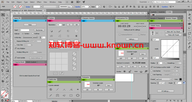
Task: Enable the Use Dashes checkbox
Action: 151,71
